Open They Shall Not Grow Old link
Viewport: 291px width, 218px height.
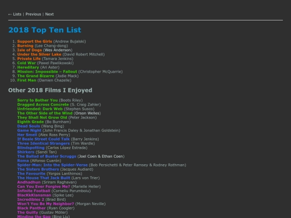(42, 117)
